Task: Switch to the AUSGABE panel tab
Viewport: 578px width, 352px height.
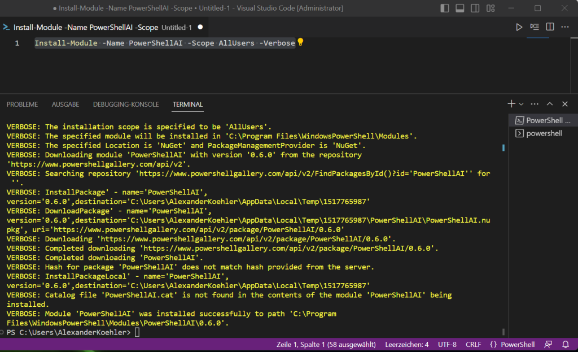Action: [65, 105]
